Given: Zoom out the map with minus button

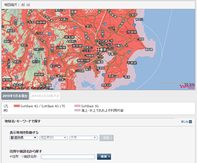Looking at the screenshot, I should click(28, 5).
